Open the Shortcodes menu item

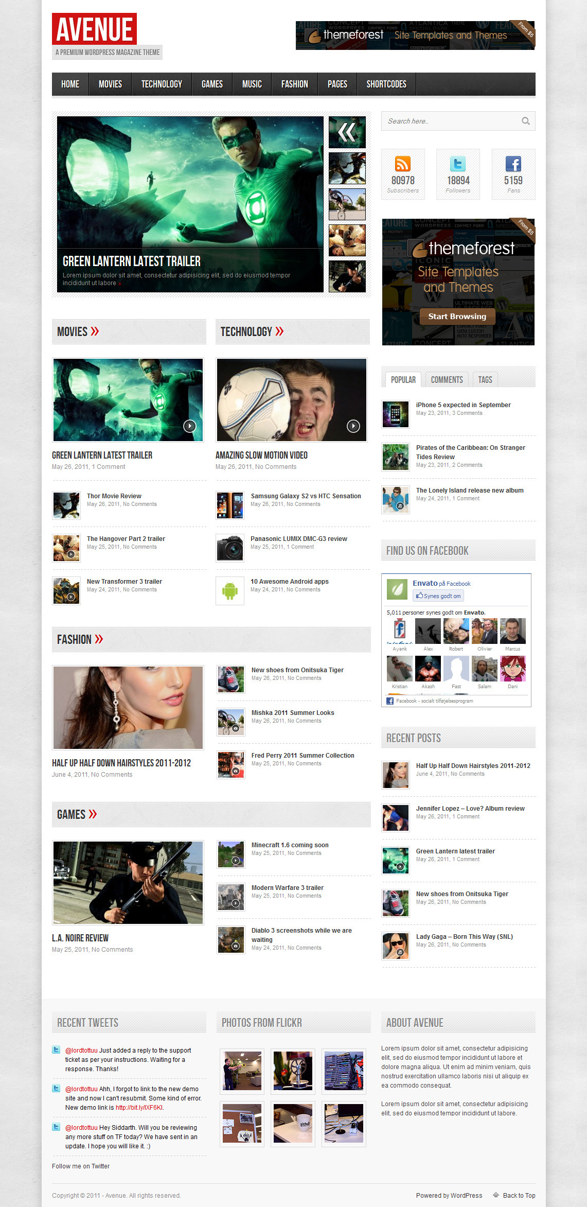click(x=386, y=84)
